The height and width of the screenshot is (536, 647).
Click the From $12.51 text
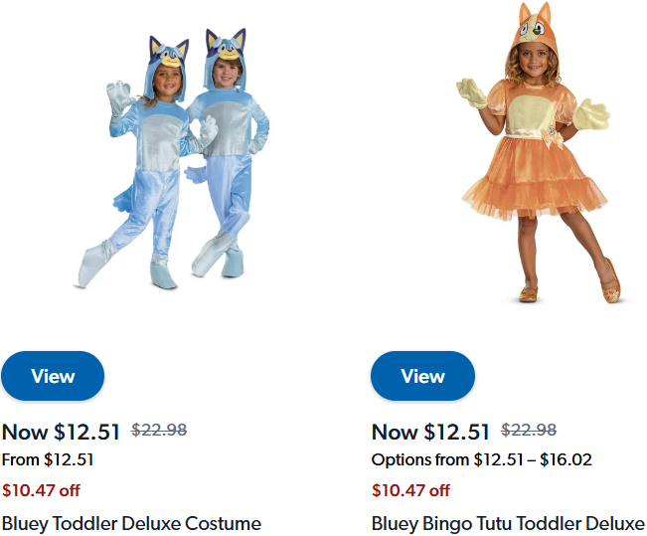coord(48,459)
